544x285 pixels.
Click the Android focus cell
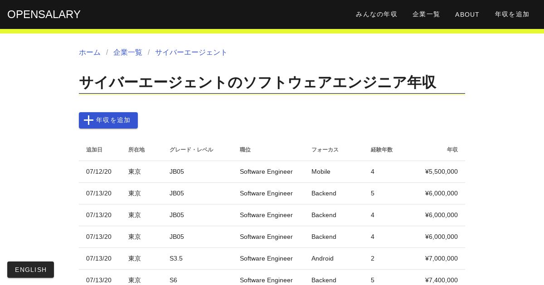pos(322,259)
